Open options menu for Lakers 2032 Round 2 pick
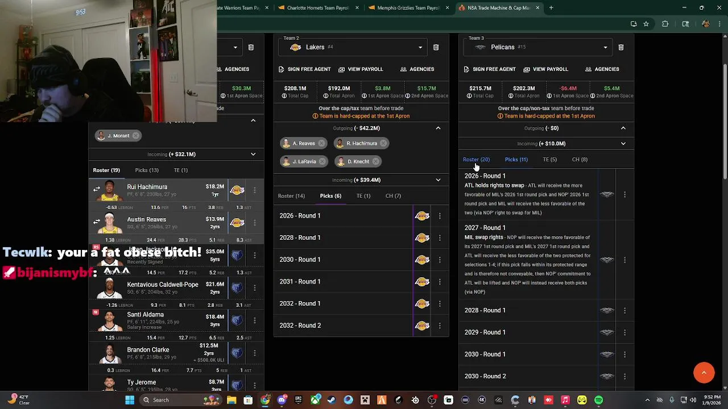Screen dimensions: 728x409 click(440, 326)
